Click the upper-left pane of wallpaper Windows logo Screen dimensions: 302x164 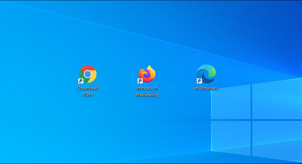(x=230, y=103)
